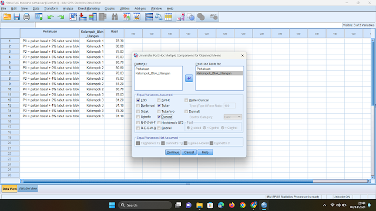This screenshot has width=376, height=211.
Task: Use variable sets overlapping circles icon
Action: [190, 17]
